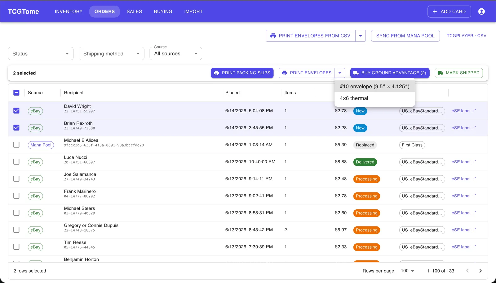Uncheck David Wright's order checkbox
This screenshot has height=283, width=496.
click(16, 111)
